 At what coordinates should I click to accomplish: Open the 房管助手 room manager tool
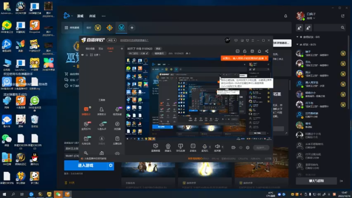[x=102, y=111]
